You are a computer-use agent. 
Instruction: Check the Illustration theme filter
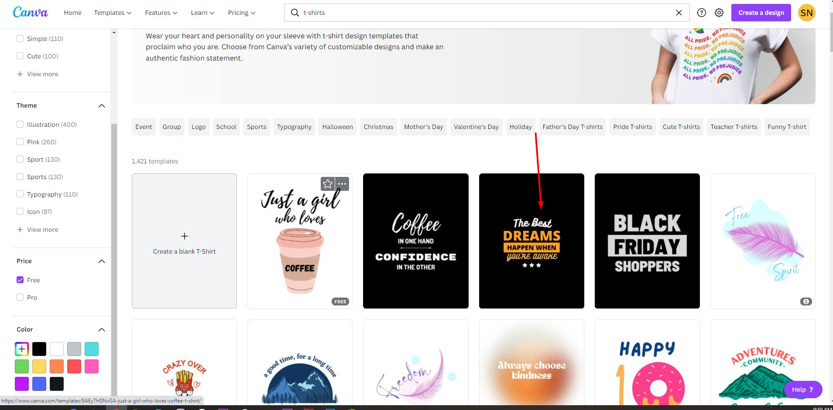pyautogui.click(x=20, y=124)
